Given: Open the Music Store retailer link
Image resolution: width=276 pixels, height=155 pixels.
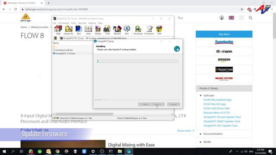Looking at the screenshot, I should pyautogui.click(x=224, y=78).
